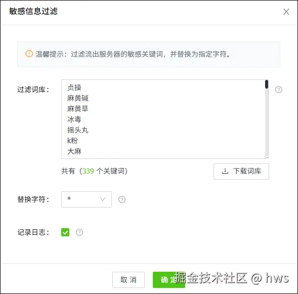Open the 替换字符 dropdown

point(87,199)
